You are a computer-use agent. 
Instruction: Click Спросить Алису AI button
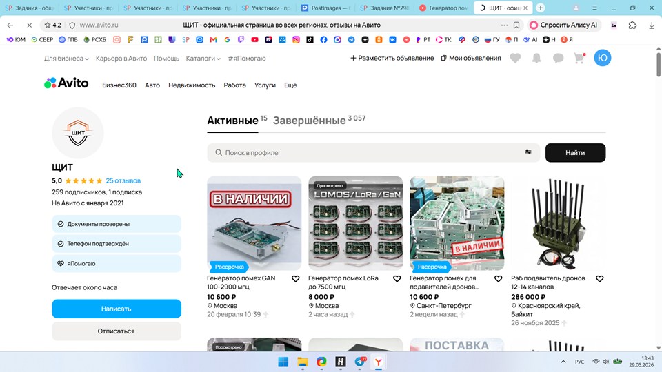pyautogui.click(x=563, y=25)
